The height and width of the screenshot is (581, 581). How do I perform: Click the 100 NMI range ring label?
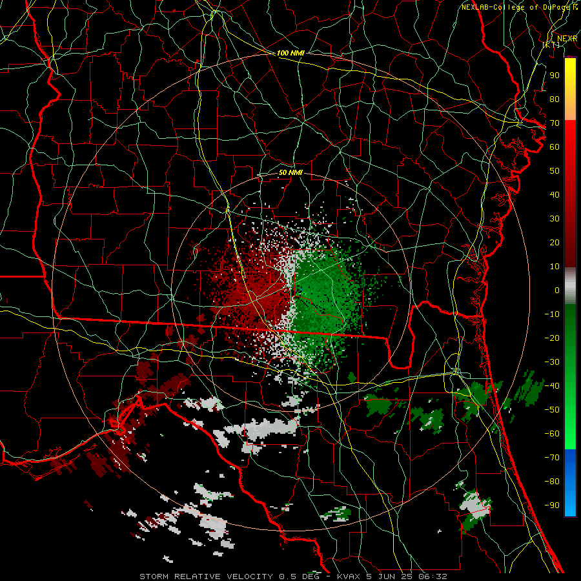tap(290, 54)
